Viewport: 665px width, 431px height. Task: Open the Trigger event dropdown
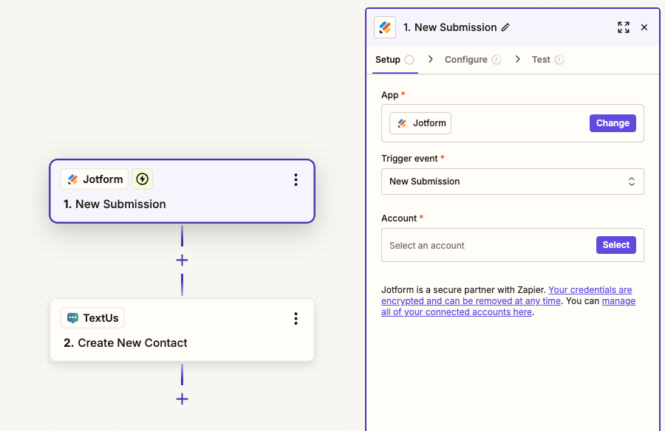point(512,182)
